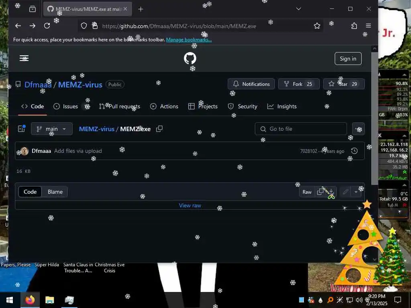Screen dimensions: 411x308
Task: Go to GitHub homepage via Octocat logo
Action: pos(190,58)
